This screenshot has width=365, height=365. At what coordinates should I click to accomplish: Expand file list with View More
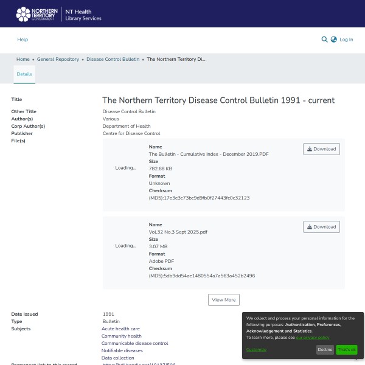[x=223, y=300]
